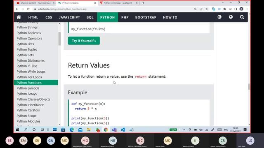This screenshot has width=264, height=148.
Task: Open Python Scope in the sidebar
Action: click(x=26, y=116)
